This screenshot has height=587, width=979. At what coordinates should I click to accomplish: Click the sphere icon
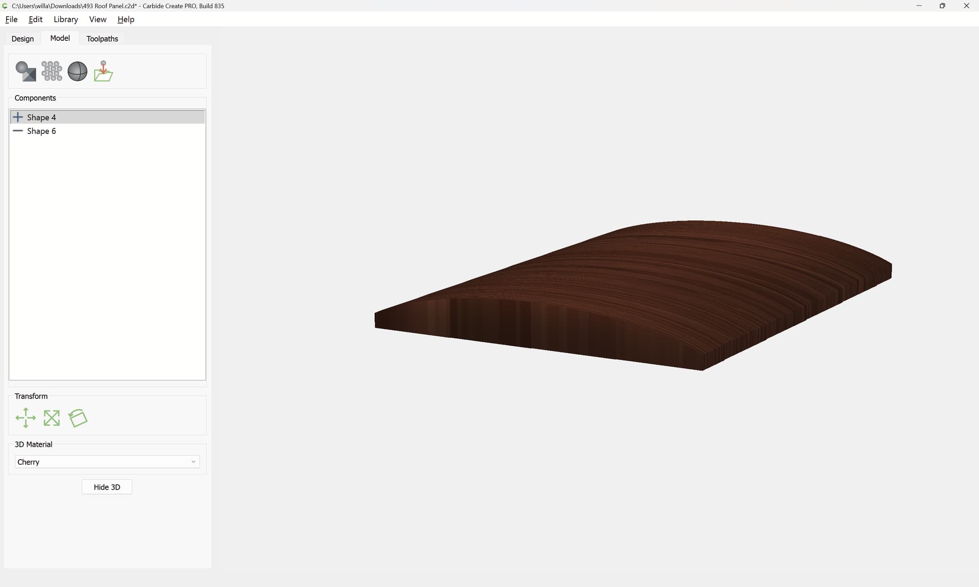click(x=78, y=71)
